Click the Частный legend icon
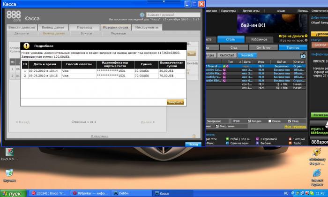This screenshot has width=328, height=197. (290, 139)
